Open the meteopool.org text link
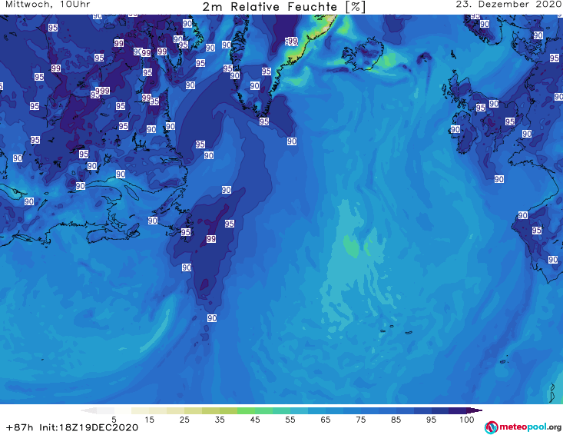Screen dimensions: 563x435 point(530,427)
